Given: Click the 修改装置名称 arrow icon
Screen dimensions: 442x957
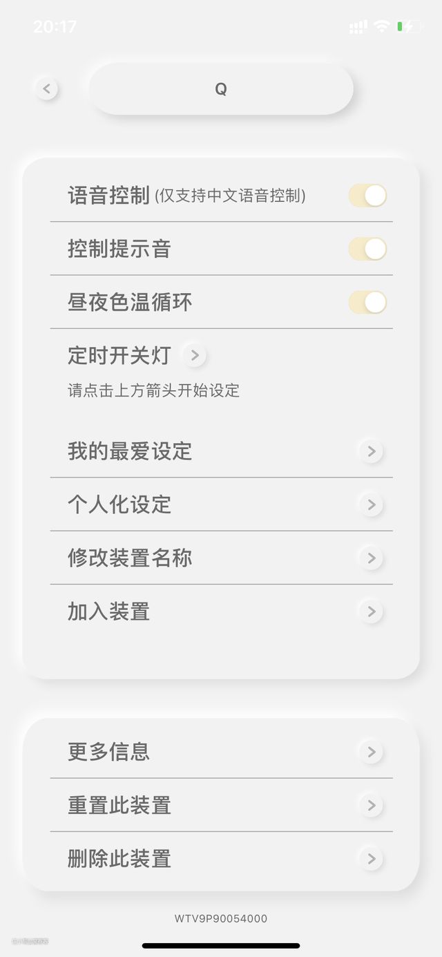Looking at the screenshot, I should coord(371,558).
